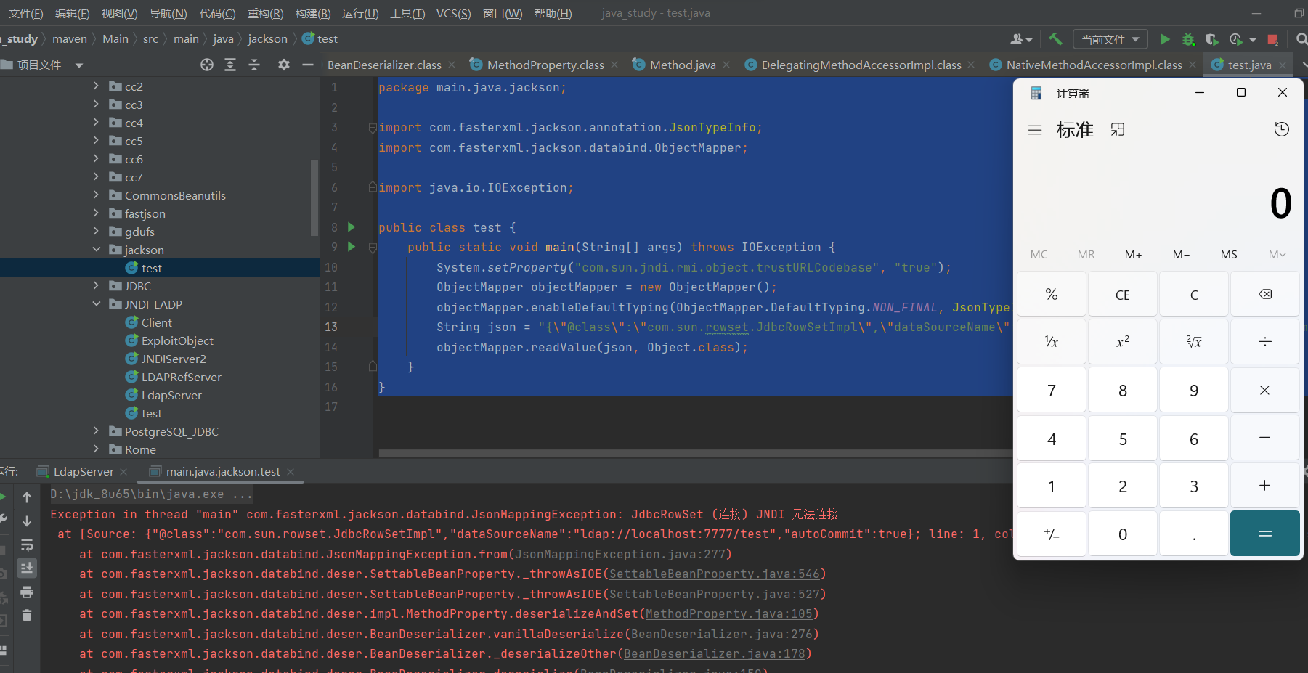Click run gutter icon beside class test
Viewport: 1308px width, 673px height.
click(352, 227)
